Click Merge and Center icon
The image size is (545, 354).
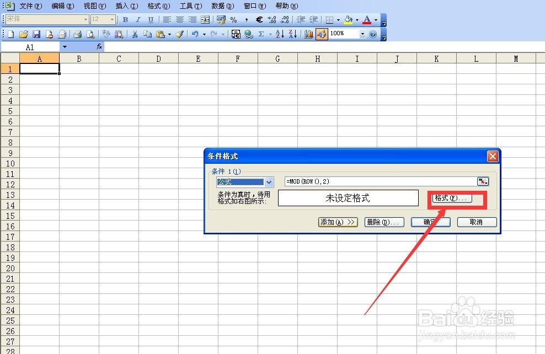coord(205,20)
